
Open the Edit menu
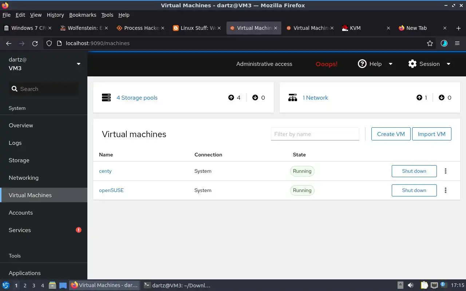tap(20, 15)
